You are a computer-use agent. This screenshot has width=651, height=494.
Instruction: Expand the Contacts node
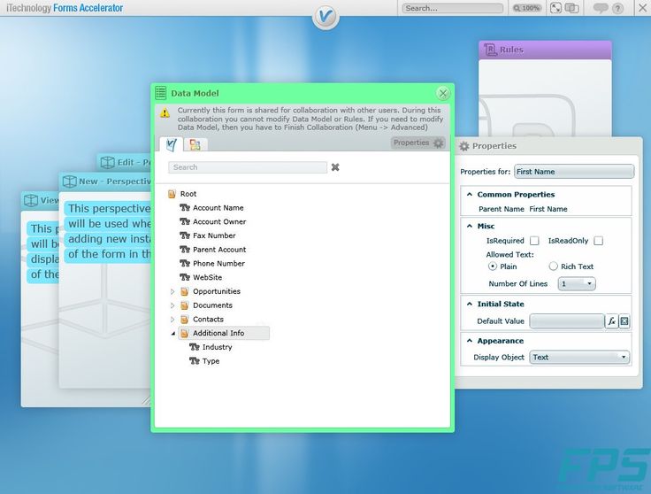click(172, 320)
